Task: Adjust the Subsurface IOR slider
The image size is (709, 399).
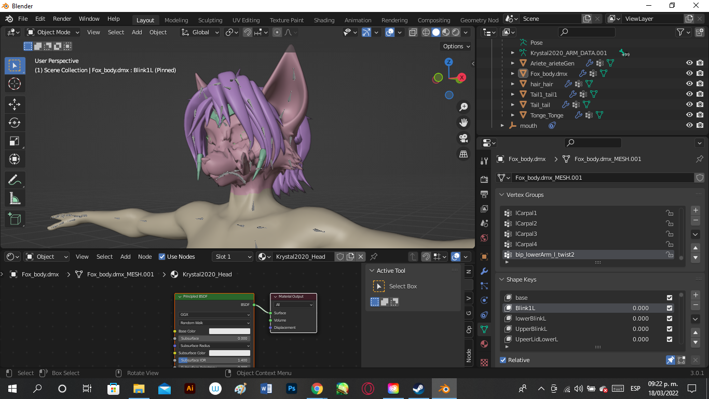Action: (x=214, y=360)
